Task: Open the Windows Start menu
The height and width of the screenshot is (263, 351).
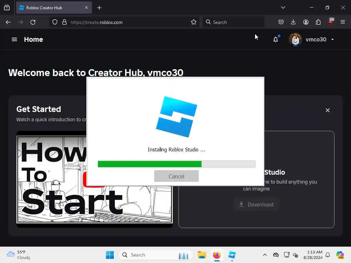Action: coord(110,255)
